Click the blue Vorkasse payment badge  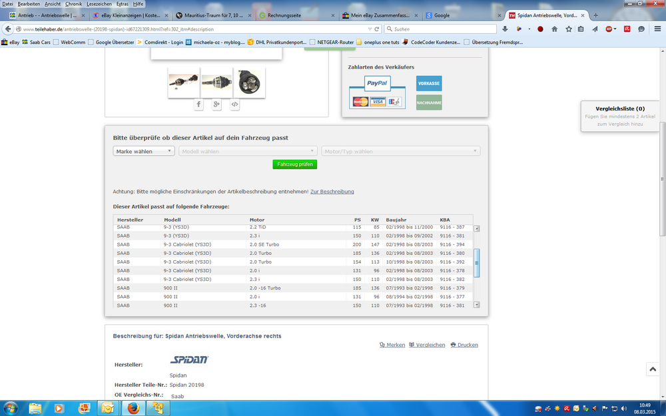pos(429,83)
